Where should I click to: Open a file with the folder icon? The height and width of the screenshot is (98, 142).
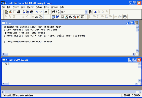pos(10,12)
